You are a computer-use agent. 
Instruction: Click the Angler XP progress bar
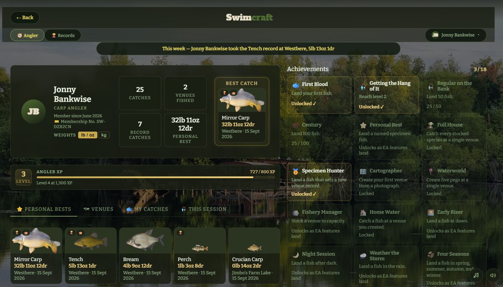(x=156, y=177)
